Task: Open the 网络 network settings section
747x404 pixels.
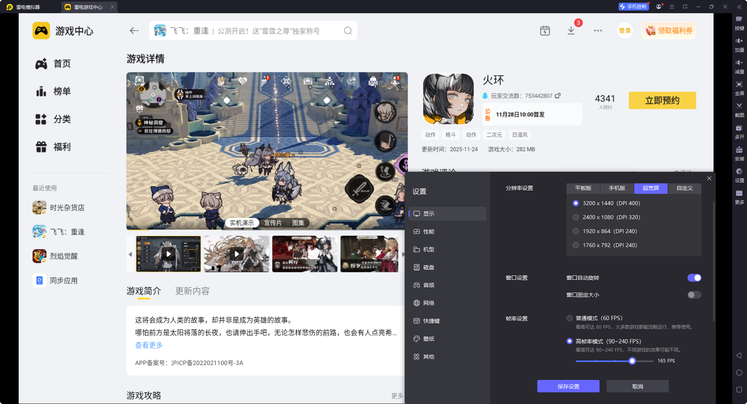Action: coord(429,303)
